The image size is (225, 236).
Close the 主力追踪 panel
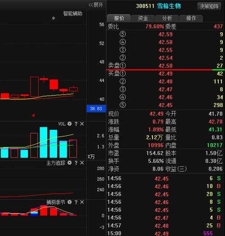tap(82, 163)
